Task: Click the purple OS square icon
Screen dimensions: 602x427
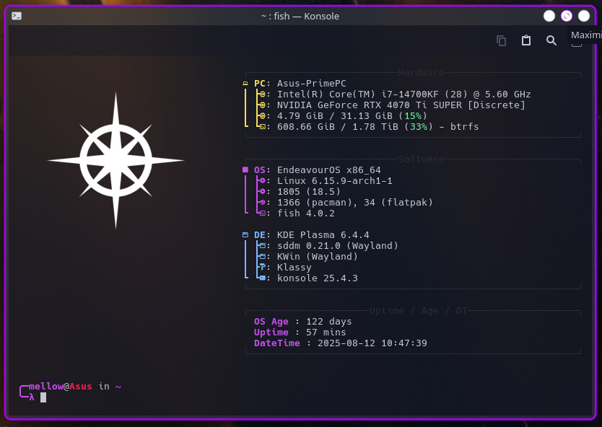Action: click(245, 170)
